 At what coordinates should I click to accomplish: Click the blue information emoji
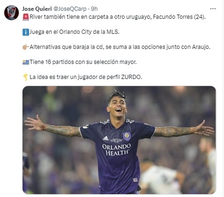(x=26, y=32)
